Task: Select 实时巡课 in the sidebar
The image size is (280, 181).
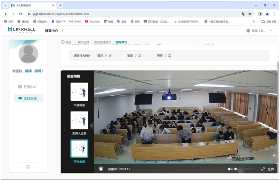Action: point(28,98)
